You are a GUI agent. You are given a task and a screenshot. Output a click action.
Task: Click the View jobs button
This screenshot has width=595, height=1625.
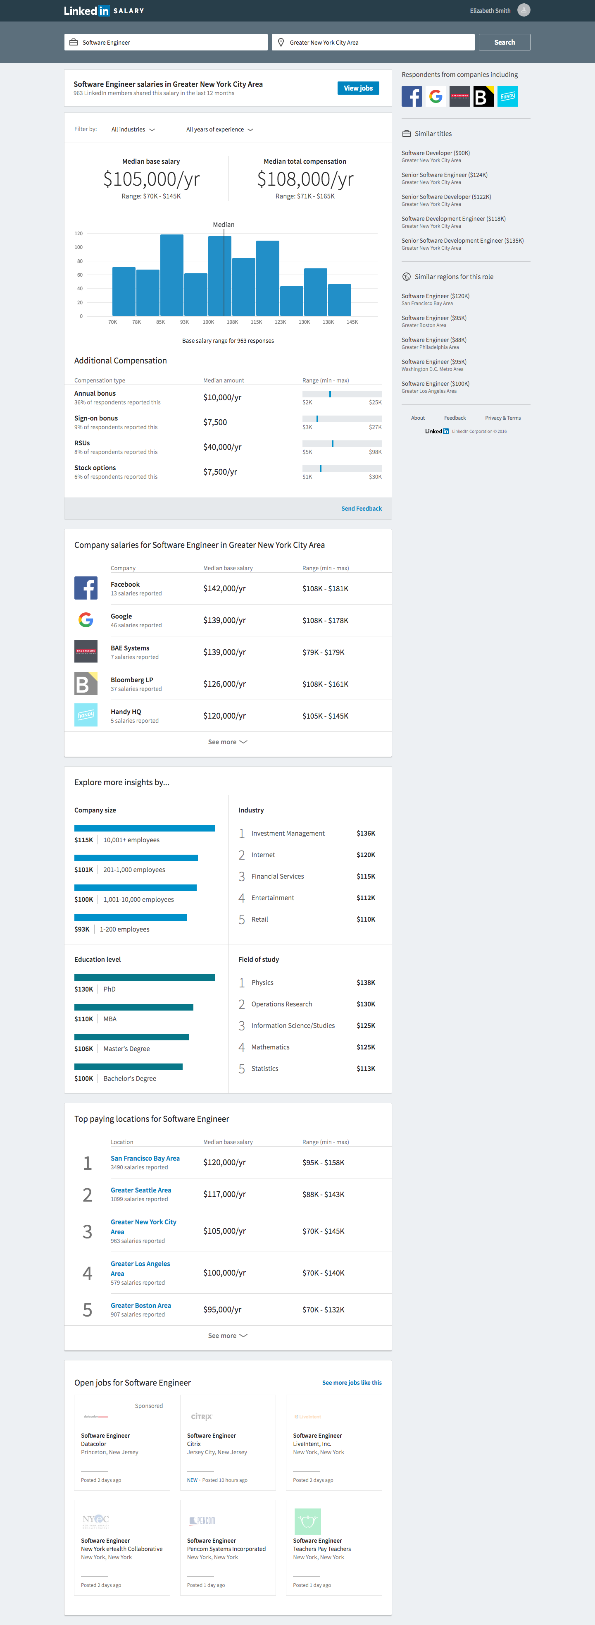pos(358,88)
